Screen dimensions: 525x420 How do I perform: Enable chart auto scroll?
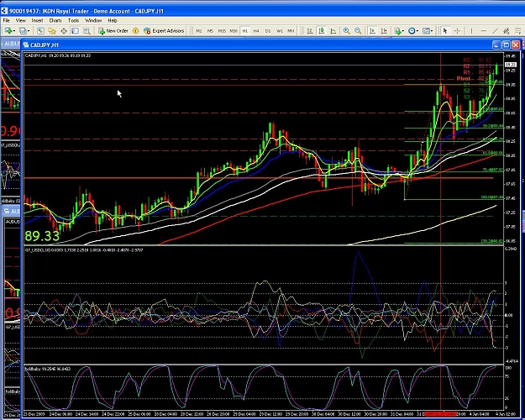(x=372, y=31)
